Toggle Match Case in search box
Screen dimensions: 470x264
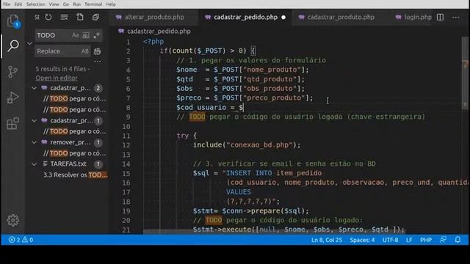tap(75, 35)
